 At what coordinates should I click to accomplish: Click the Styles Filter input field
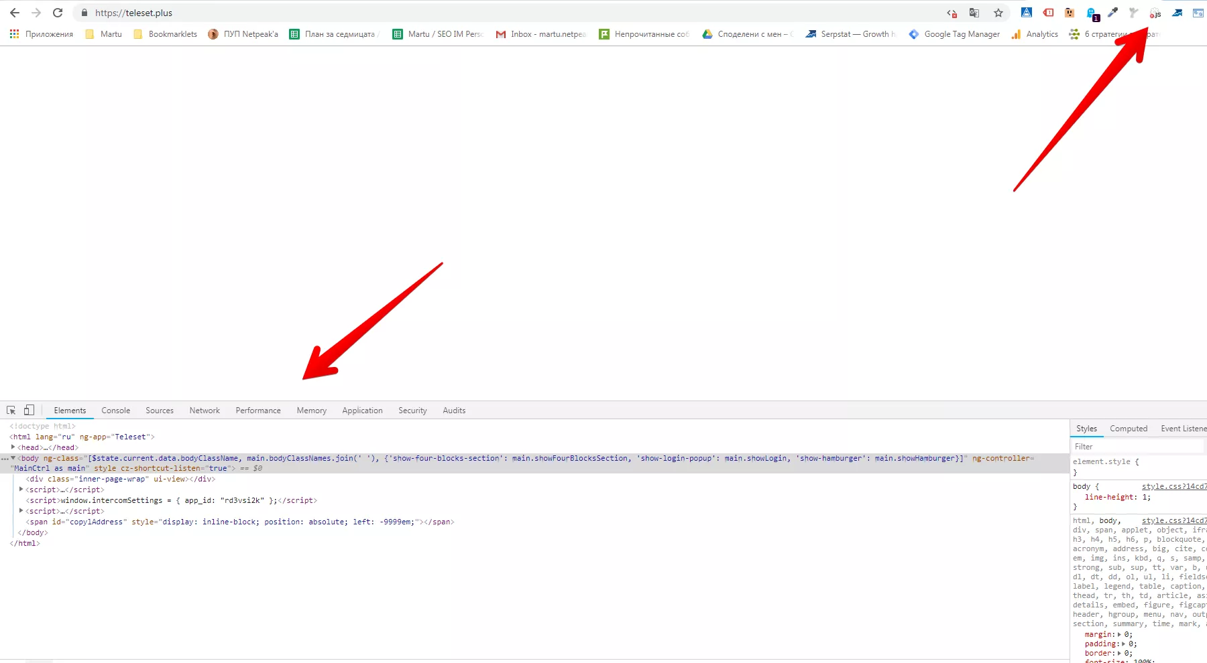pos(1138,447)
